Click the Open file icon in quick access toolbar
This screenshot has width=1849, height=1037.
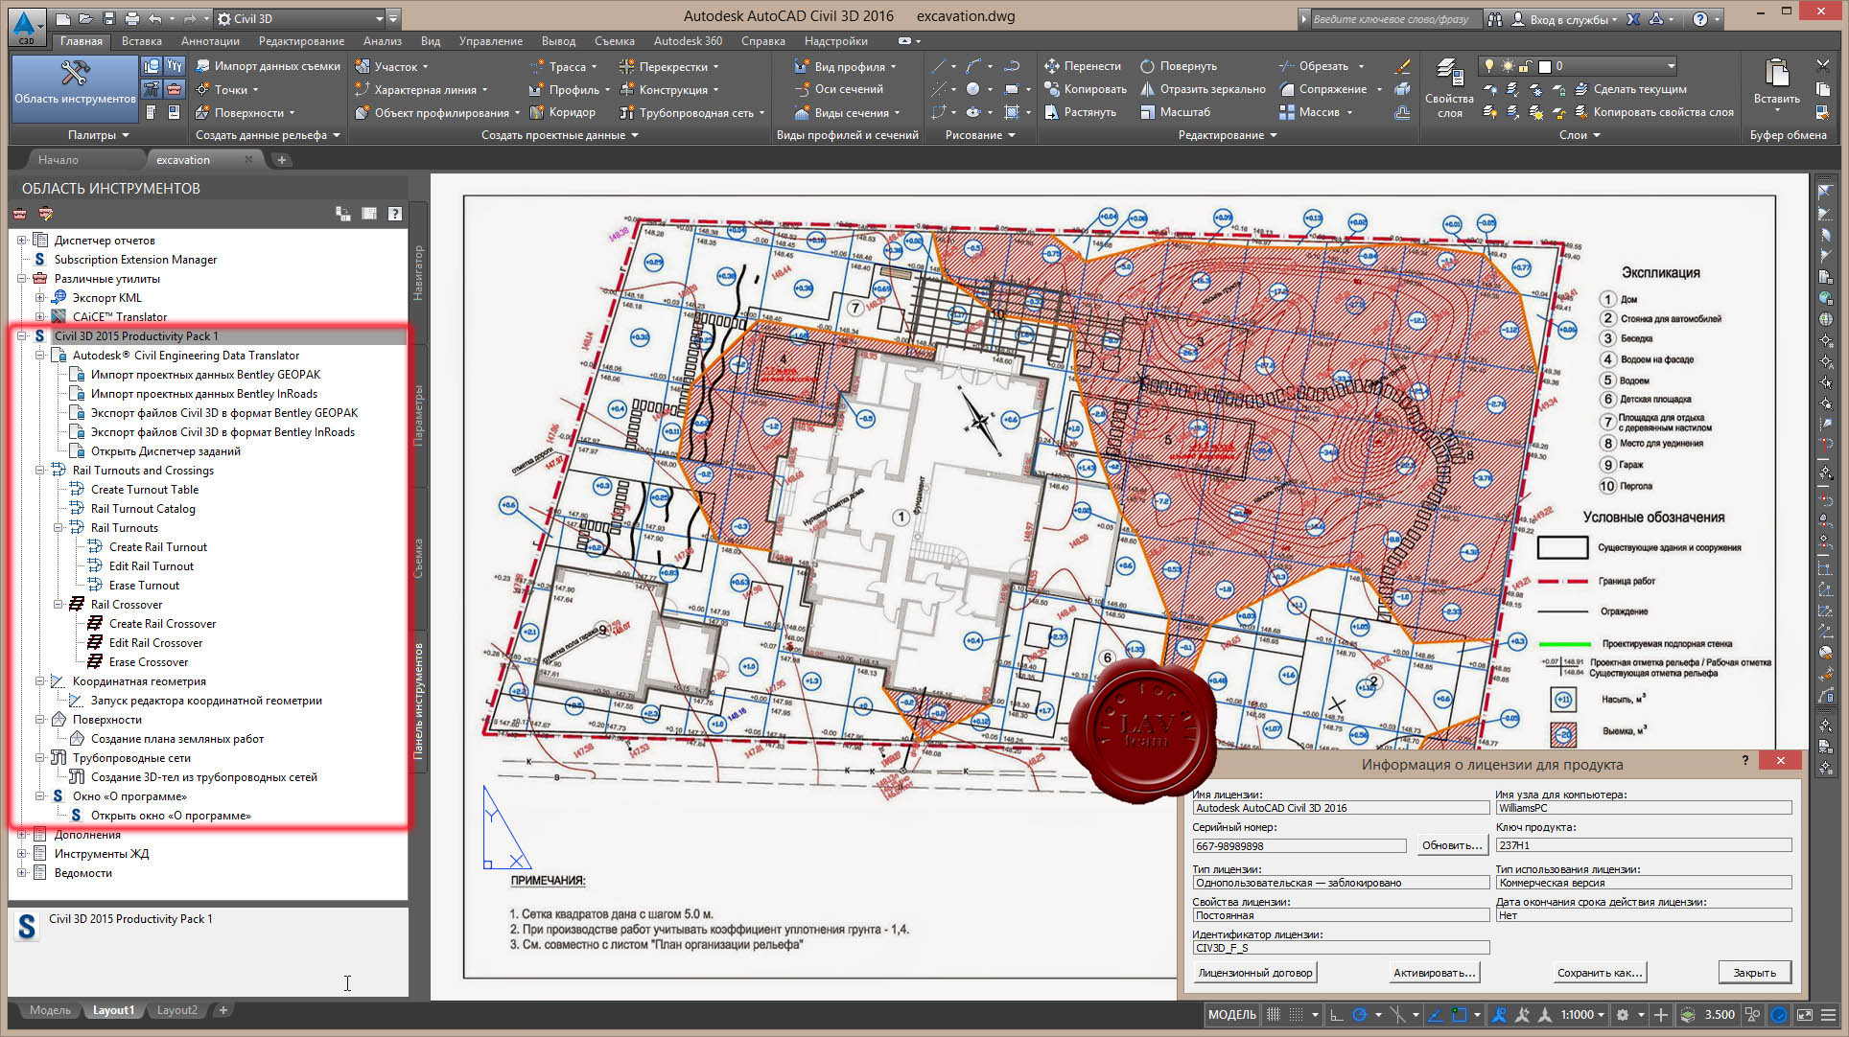85,18
